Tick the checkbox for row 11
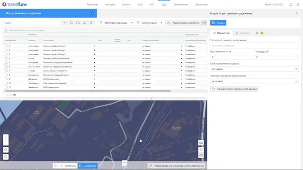Screen dimensions: 303x170 coord(6,87)
